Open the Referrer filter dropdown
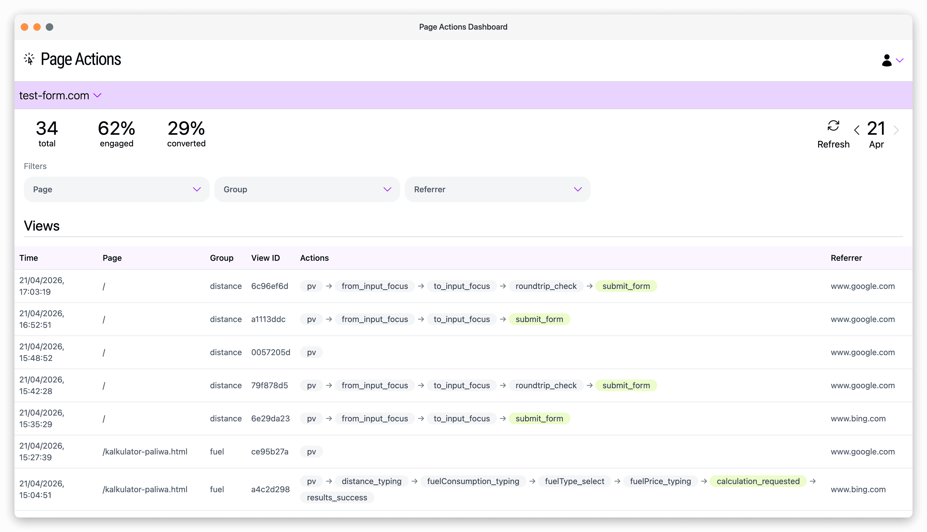This screenshot has height=532, width=927. pos(498,189)
